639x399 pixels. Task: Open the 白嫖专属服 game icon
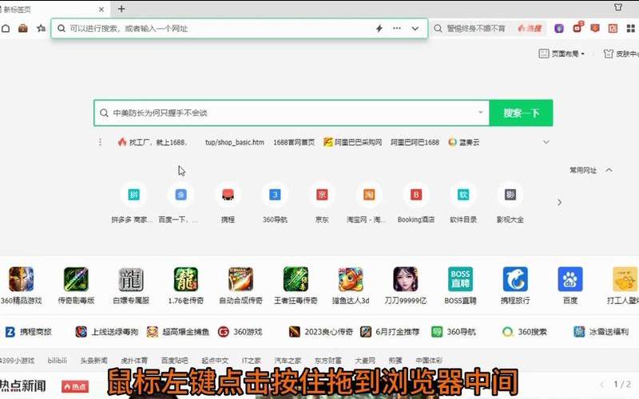(x=131, y=279)
